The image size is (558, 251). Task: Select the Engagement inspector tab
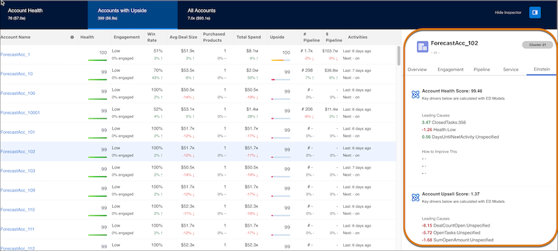pos(450,70)
